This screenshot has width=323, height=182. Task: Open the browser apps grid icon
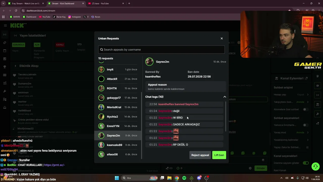pyautogui.click(x=3, y=17)
